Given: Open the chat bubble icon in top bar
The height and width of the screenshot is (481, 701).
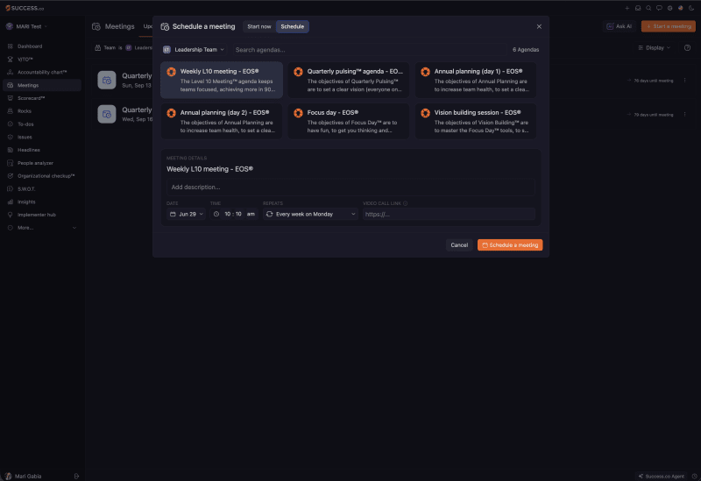Looking at the screenshot, I should pyautogui.click(x=659, y=8).
